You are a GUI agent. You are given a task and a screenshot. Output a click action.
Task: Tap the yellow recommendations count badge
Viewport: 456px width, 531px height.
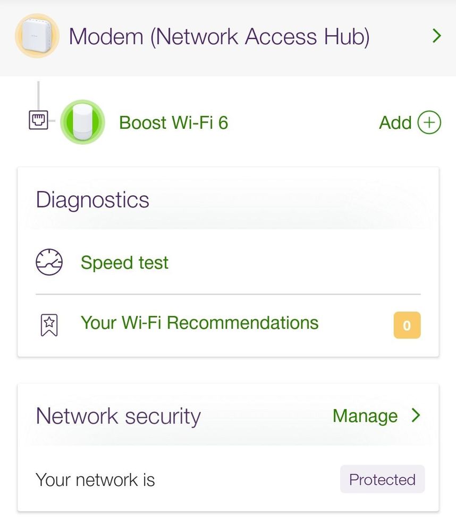click(x=407, y=325)
